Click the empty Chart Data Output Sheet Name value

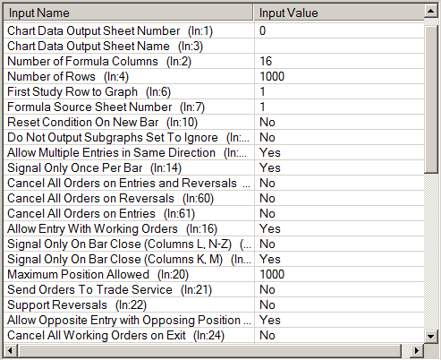pyautogui.click(x=339, y=47)
